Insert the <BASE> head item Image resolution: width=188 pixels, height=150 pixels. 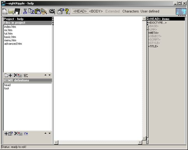[153, 26]
